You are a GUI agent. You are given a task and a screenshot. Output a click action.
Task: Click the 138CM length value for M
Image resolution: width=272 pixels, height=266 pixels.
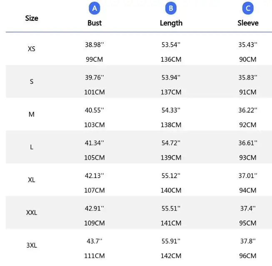tap(171, 125)
